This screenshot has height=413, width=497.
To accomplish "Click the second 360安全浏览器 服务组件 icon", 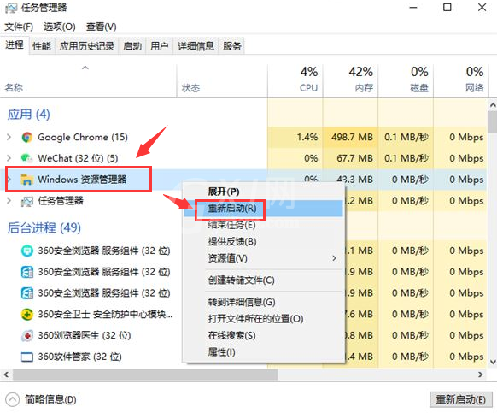I will tap(27, 272).
